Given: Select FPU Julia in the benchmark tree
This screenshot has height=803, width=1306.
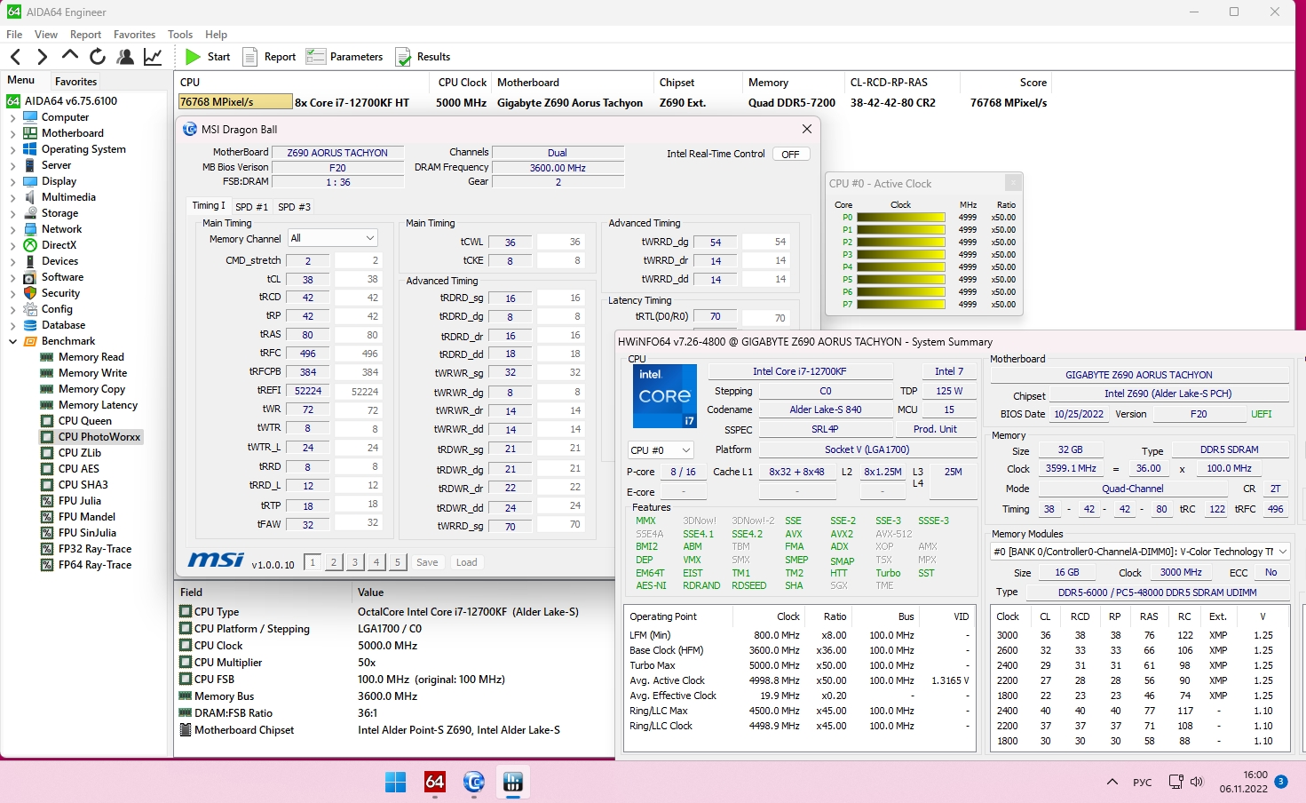Looking at the screenshot, I should (79, 501).
